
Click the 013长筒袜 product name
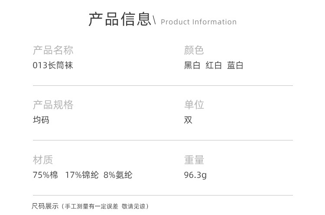click(53, 65)
